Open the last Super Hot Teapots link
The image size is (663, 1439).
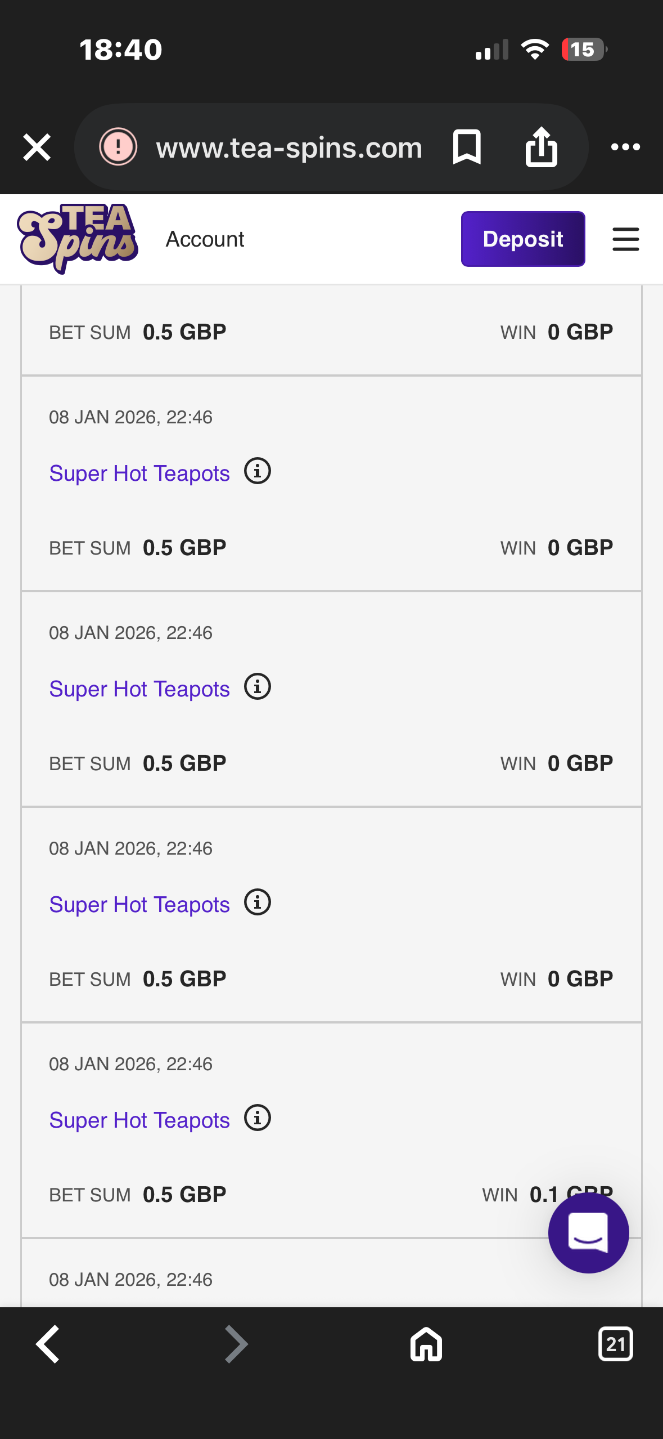[139, 1120]
